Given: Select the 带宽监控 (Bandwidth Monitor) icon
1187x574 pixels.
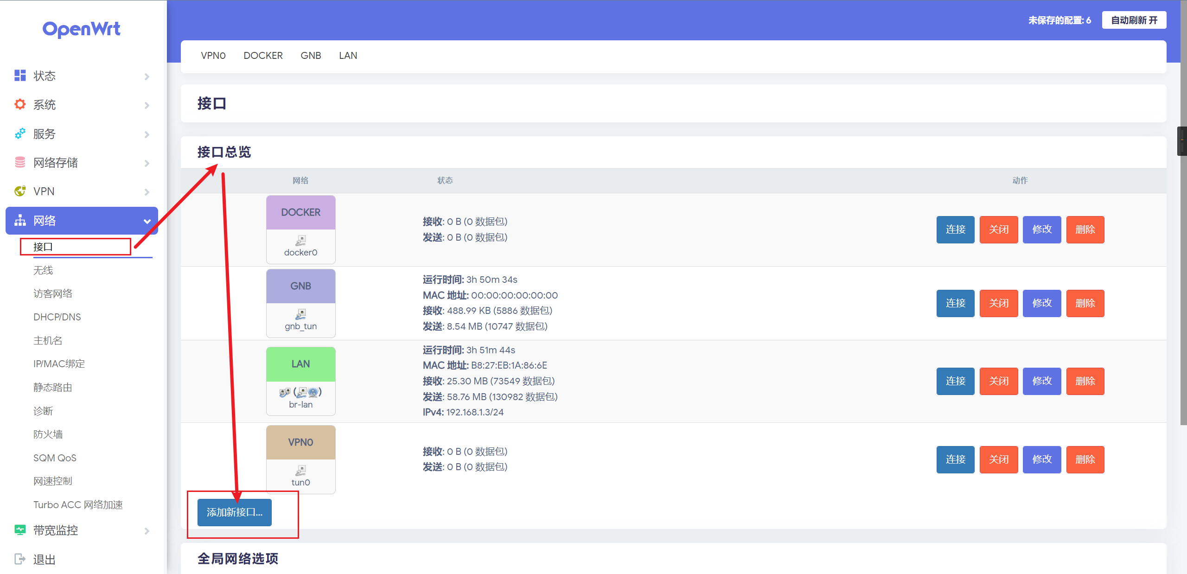Looking at the screenshot, I should tap(19, 530).
